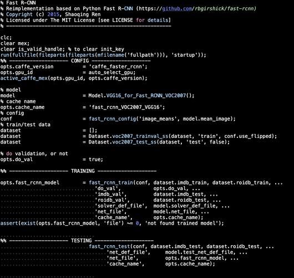The image size is (294, 278).
Task: Click the assert statement keyword
Action: [9, 224]
